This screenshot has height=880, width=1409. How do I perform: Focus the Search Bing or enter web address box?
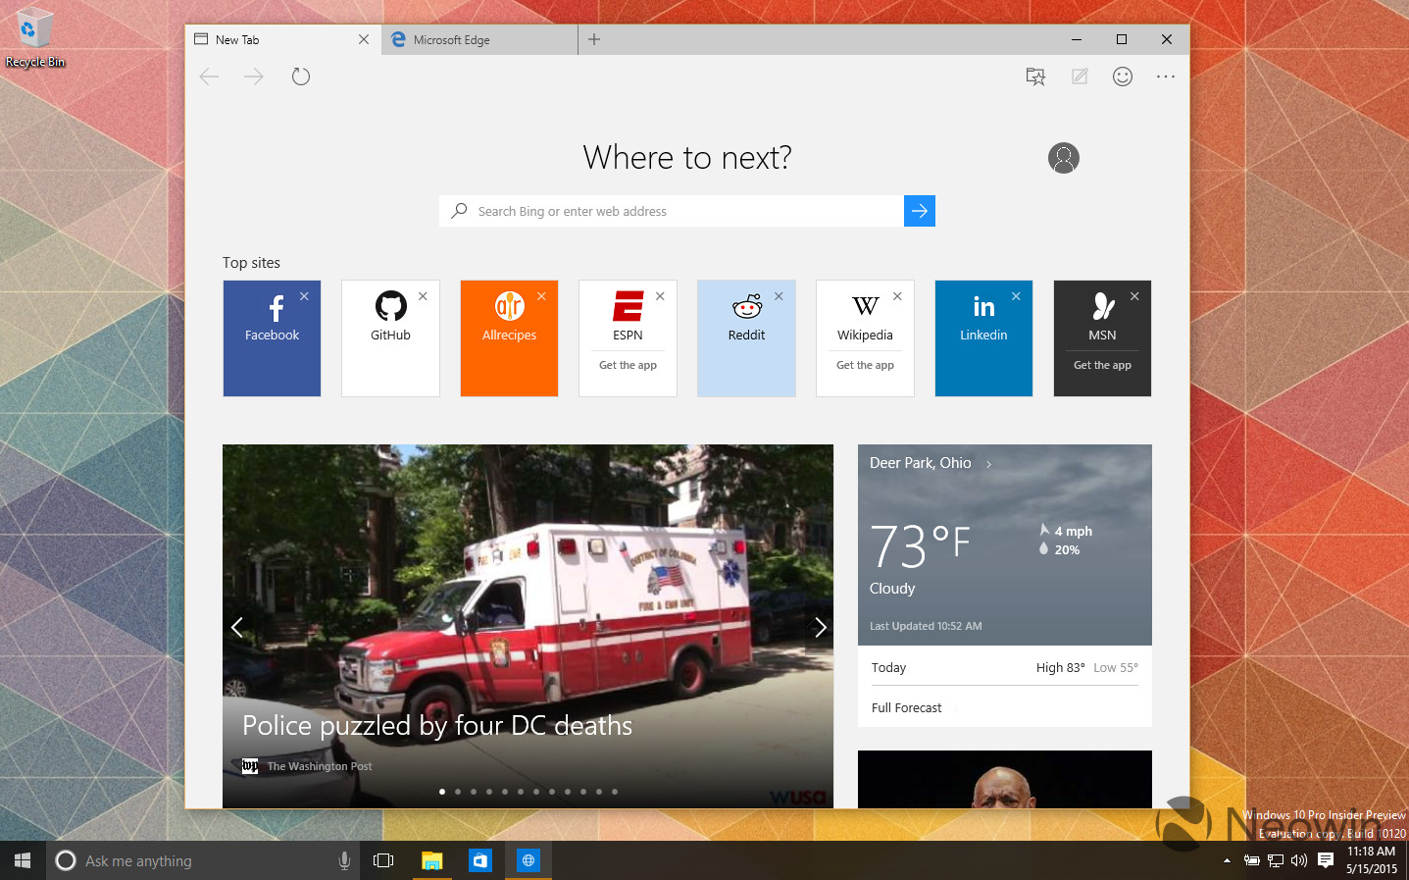[x=671, y=211]
